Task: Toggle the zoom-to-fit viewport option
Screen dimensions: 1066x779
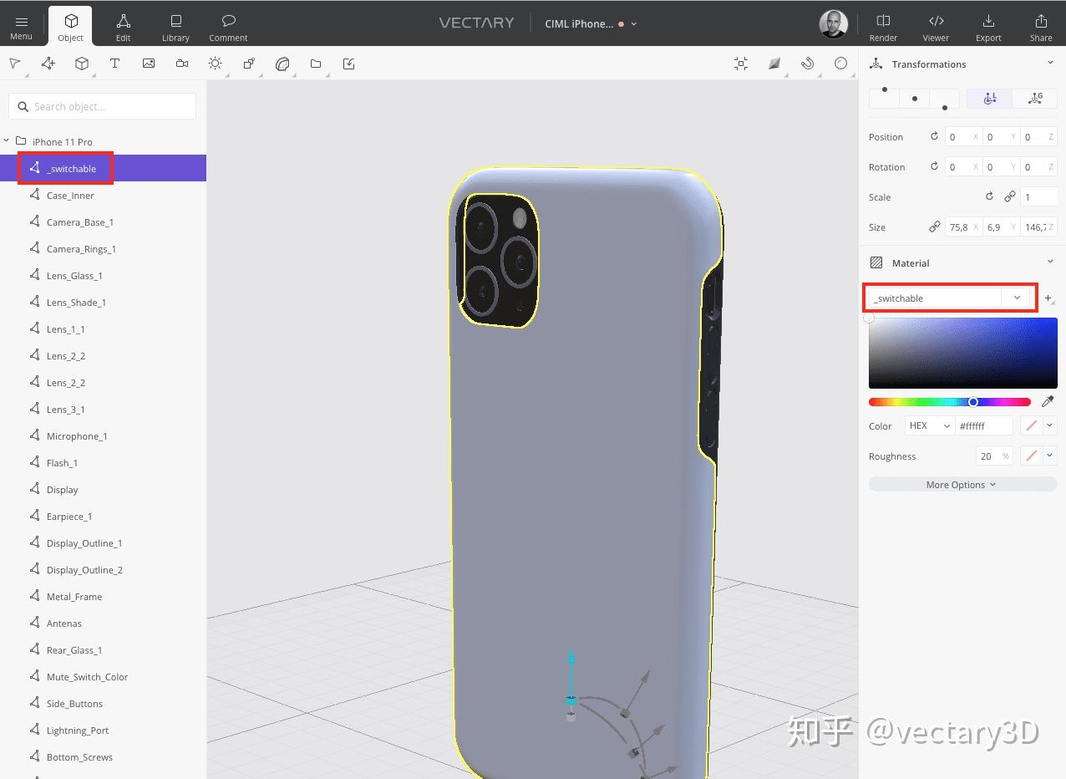Action: 740,63
